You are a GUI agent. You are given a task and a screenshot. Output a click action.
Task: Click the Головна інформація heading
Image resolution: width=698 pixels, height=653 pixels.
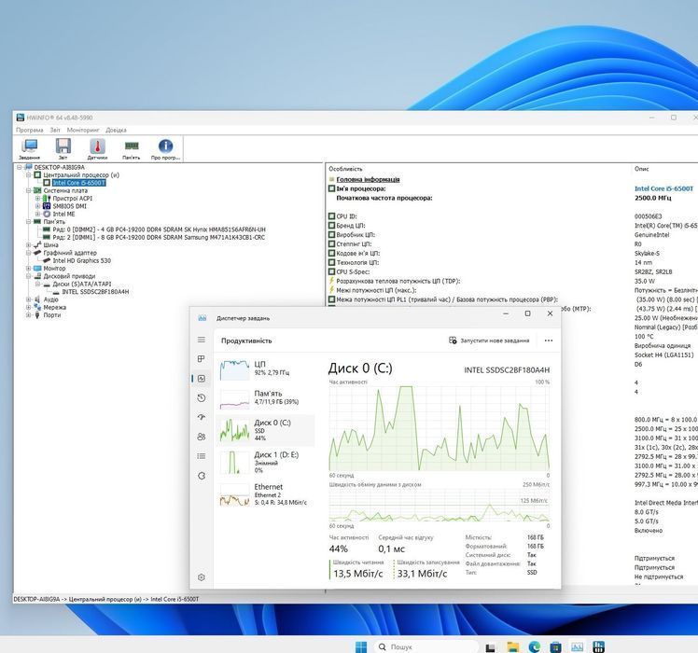tap(368, 179)
